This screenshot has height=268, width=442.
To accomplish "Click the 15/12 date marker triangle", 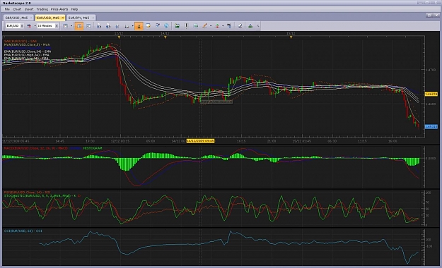I will [x=291, y=37].
